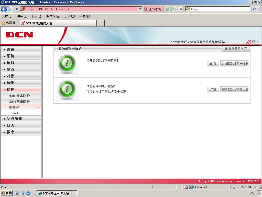The width and height of the screenshot is (262, 197).
Task: Click the blue round quick launch icon
Action: (x=29, y=193)
